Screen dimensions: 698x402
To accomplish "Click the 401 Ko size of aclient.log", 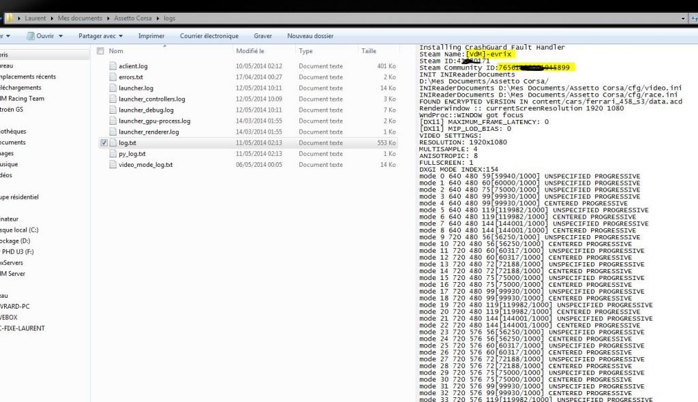I will click(x=386, y=66).
